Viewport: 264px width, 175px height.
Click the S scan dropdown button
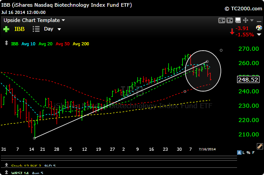(x=222, y=21)
